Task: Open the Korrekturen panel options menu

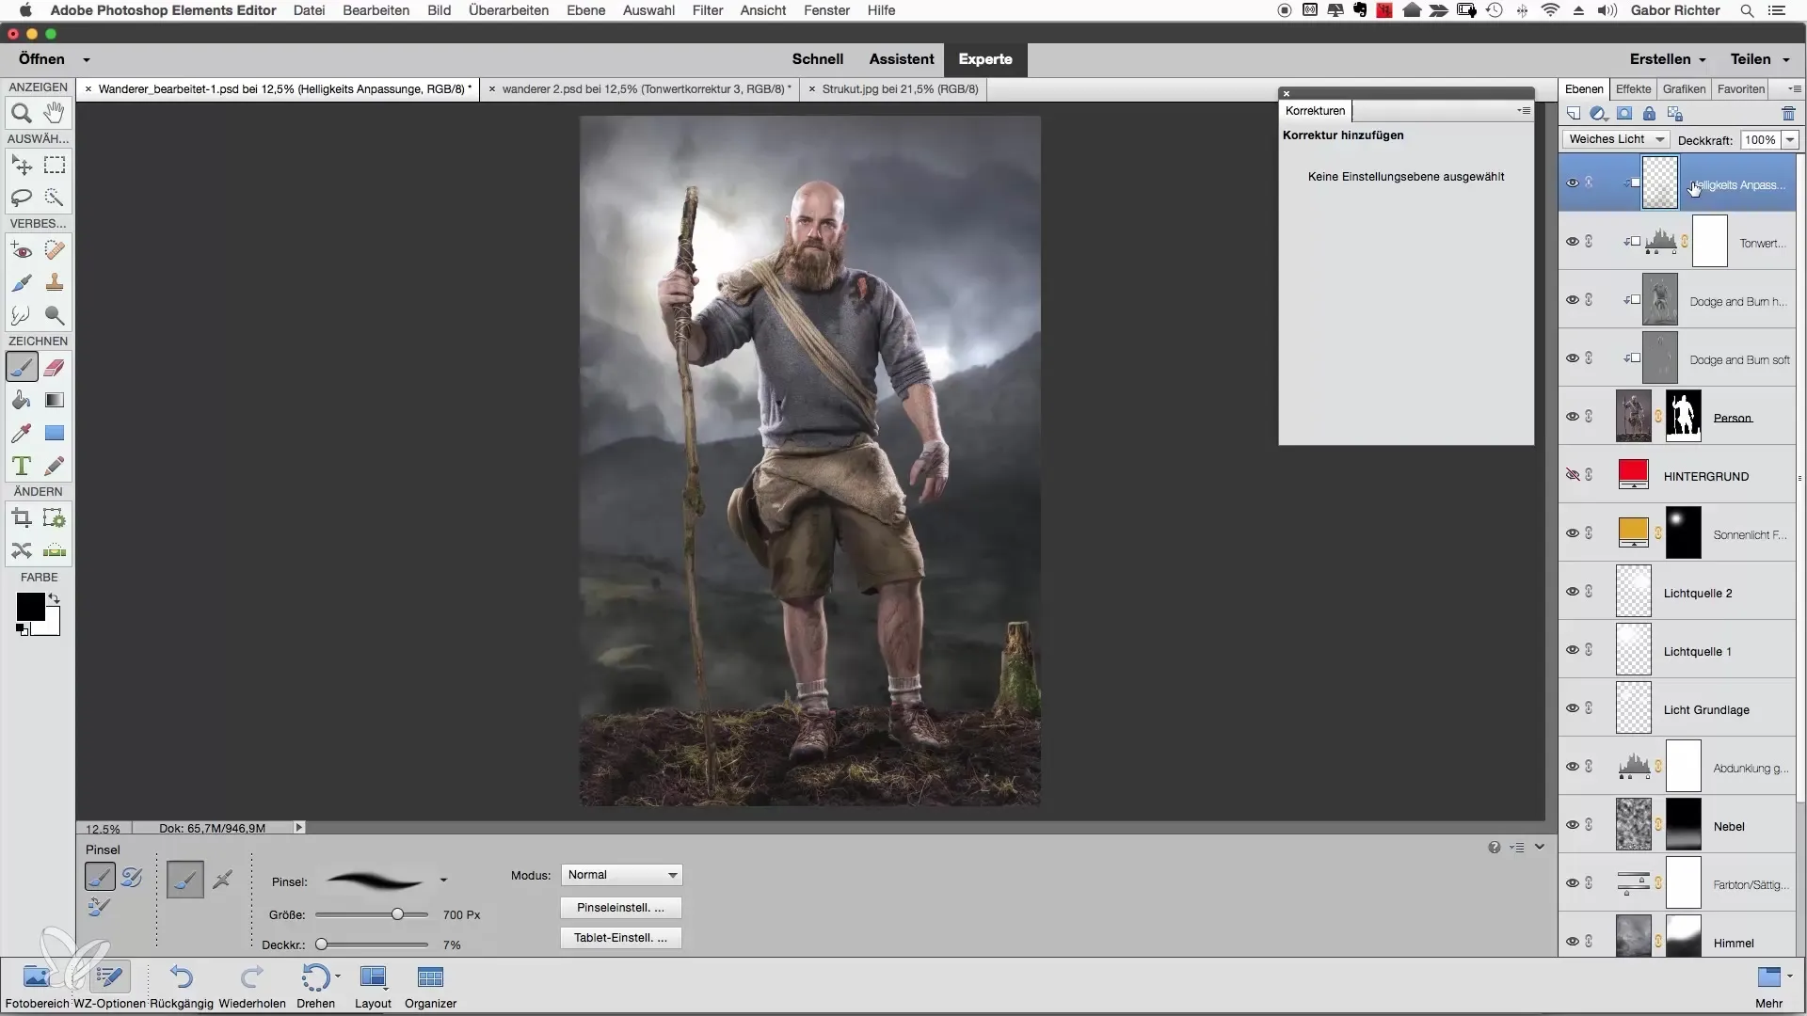Action: point(1524,111)
